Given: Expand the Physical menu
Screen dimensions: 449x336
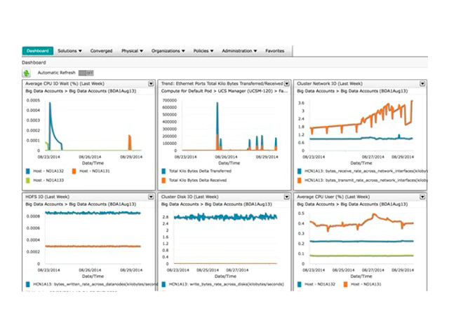Looking at the screenshot, I should click(x=132, y=51).
